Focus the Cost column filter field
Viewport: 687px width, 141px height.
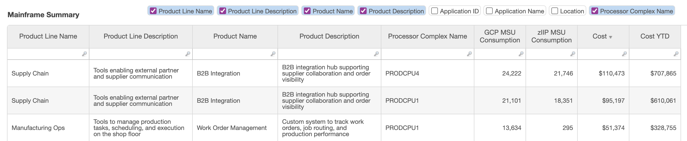[599, 54]
